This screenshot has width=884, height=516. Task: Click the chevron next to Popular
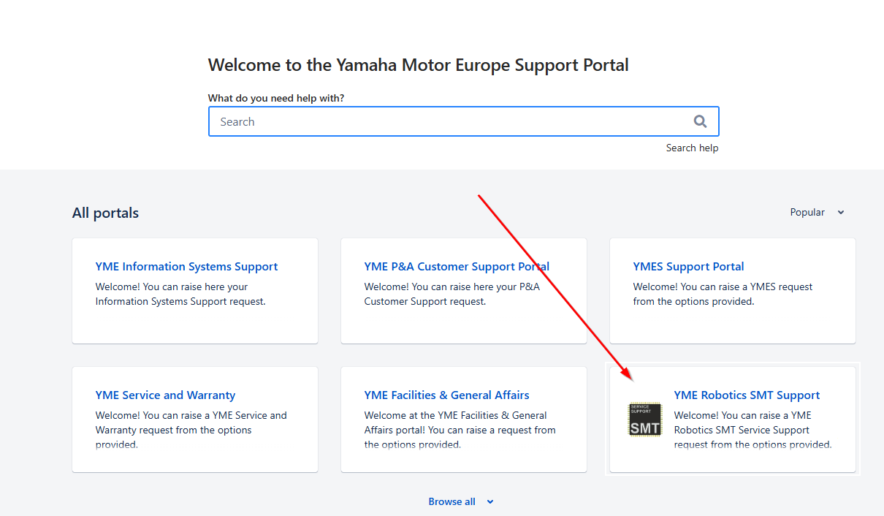tap(841, 213)
